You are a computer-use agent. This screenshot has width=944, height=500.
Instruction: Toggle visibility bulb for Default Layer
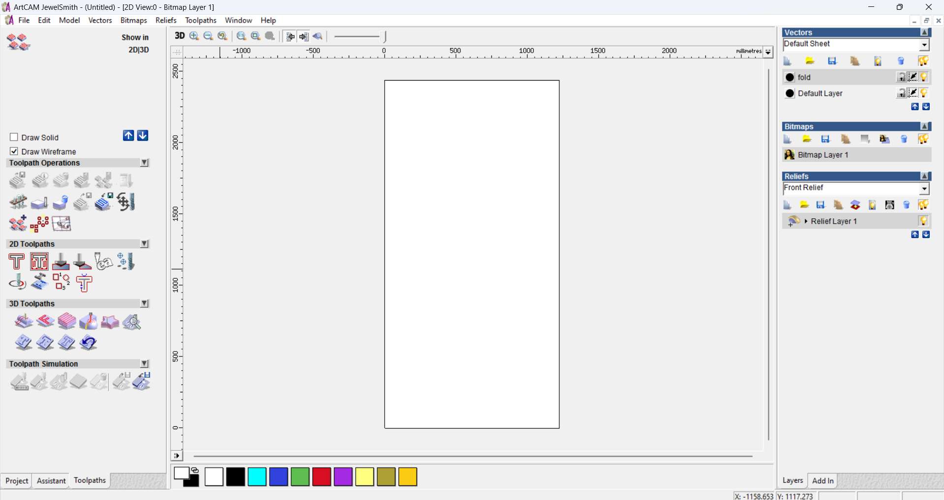(924, 93)
